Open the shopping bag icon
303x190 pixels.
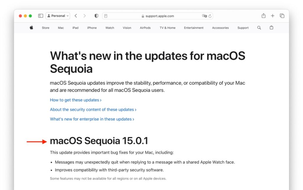(x=271, y=27)
